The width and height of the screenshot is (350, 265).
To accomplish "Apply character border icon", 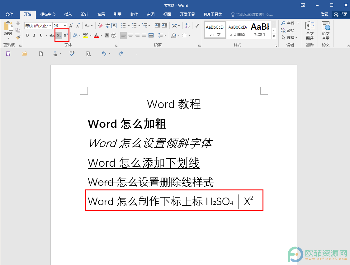I will (114, 26).
